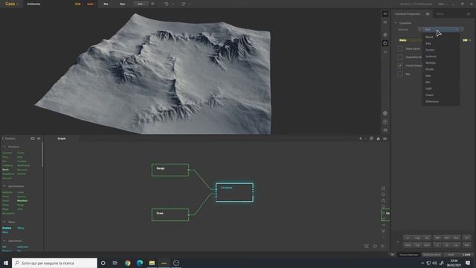Open the Toolbox panel menu icon

point(39,138)
